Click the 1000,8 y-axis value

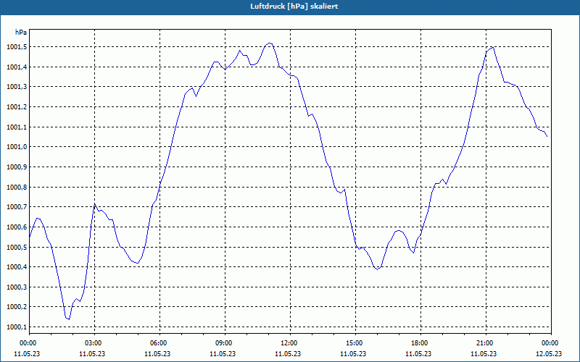click(17, 187)
